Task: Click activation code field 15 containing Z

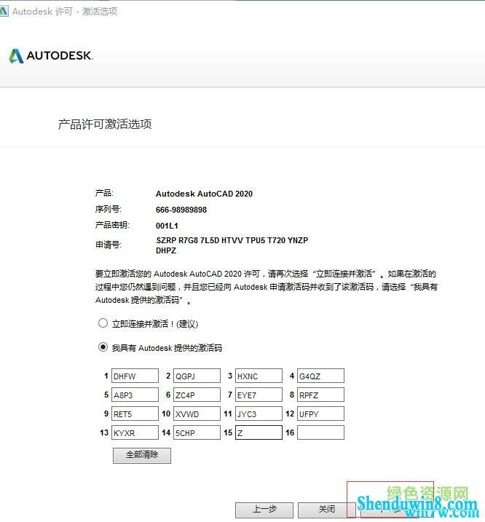Action: [x=259, y=432]
